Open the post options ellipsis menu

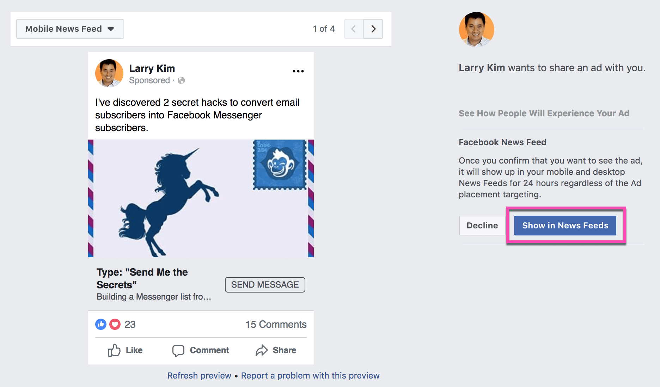[x=298, y=71]
